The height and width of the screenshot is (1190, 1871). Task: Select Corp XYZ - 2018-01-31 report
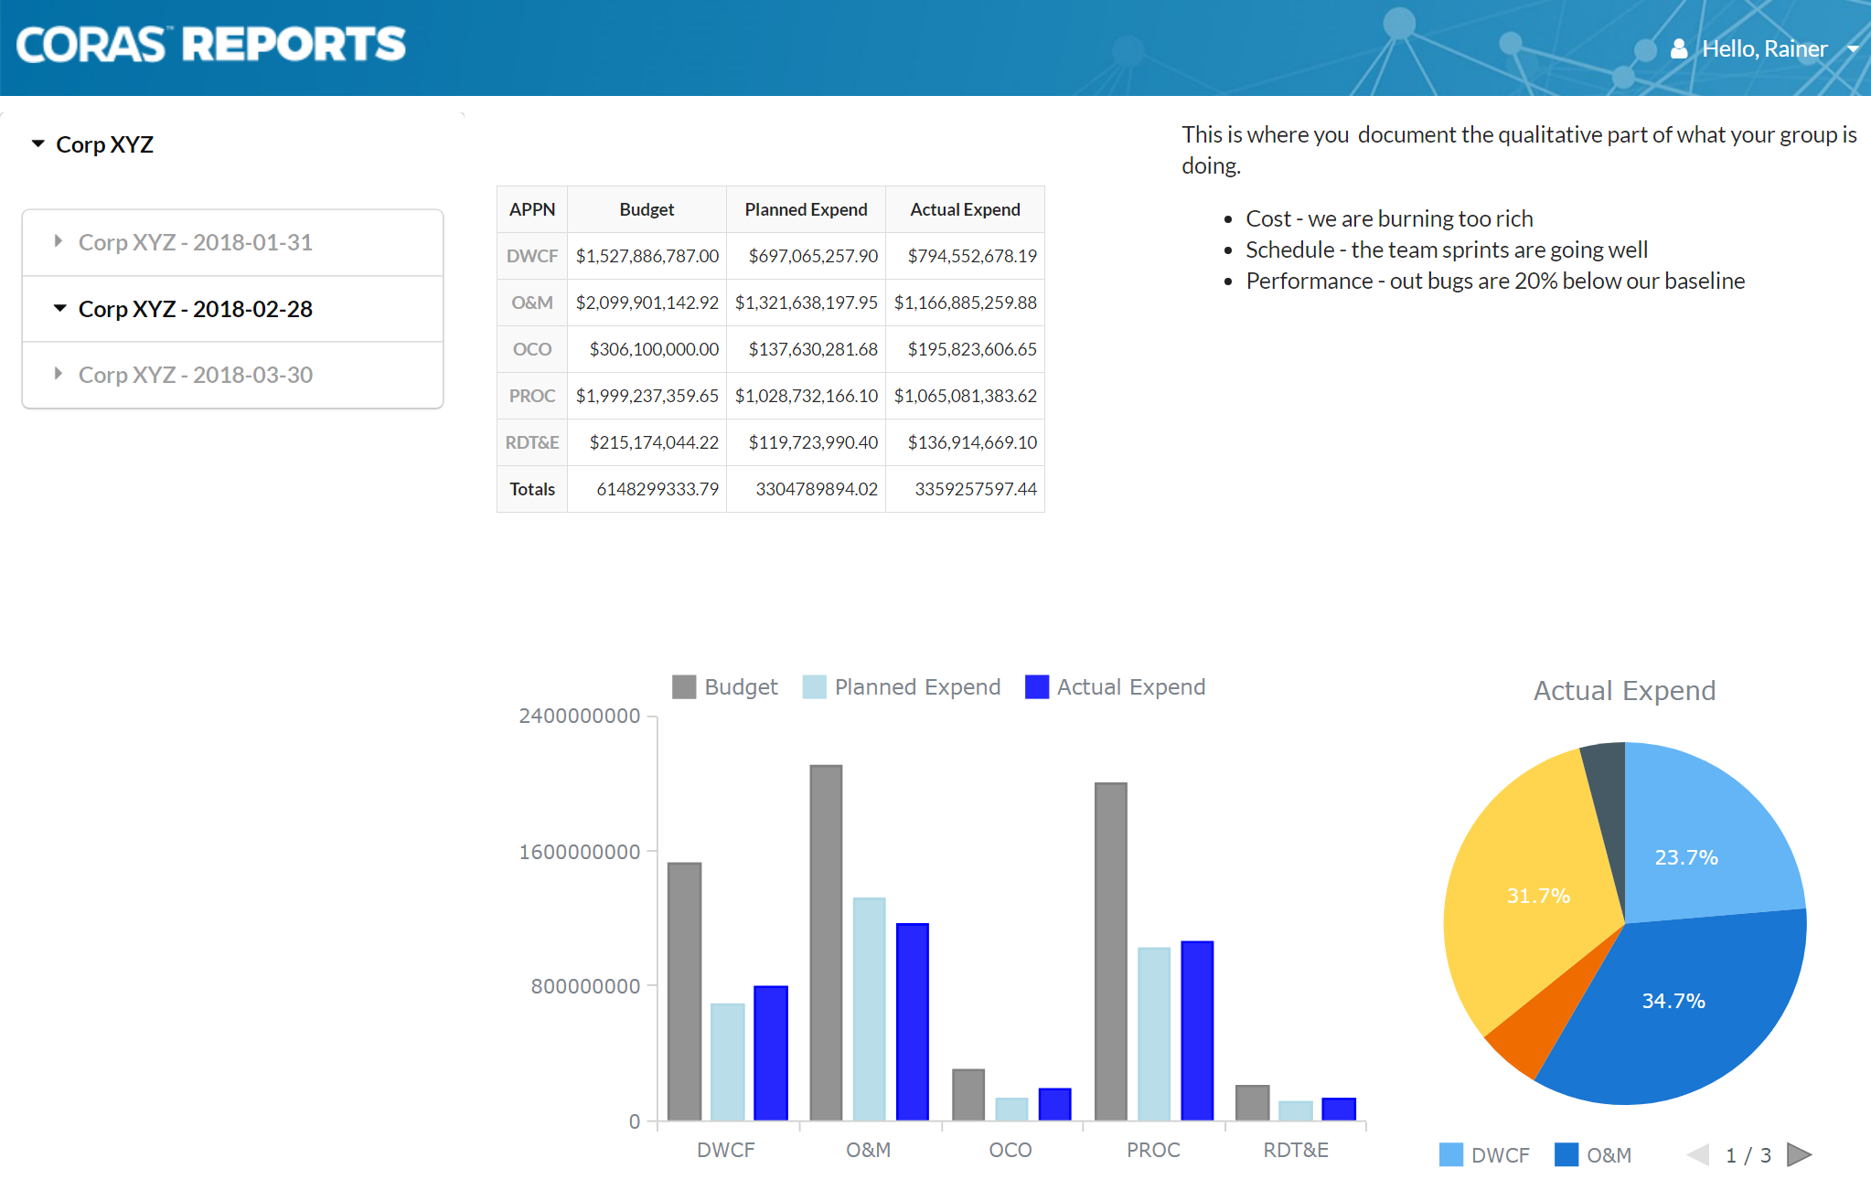click(195, 242)
